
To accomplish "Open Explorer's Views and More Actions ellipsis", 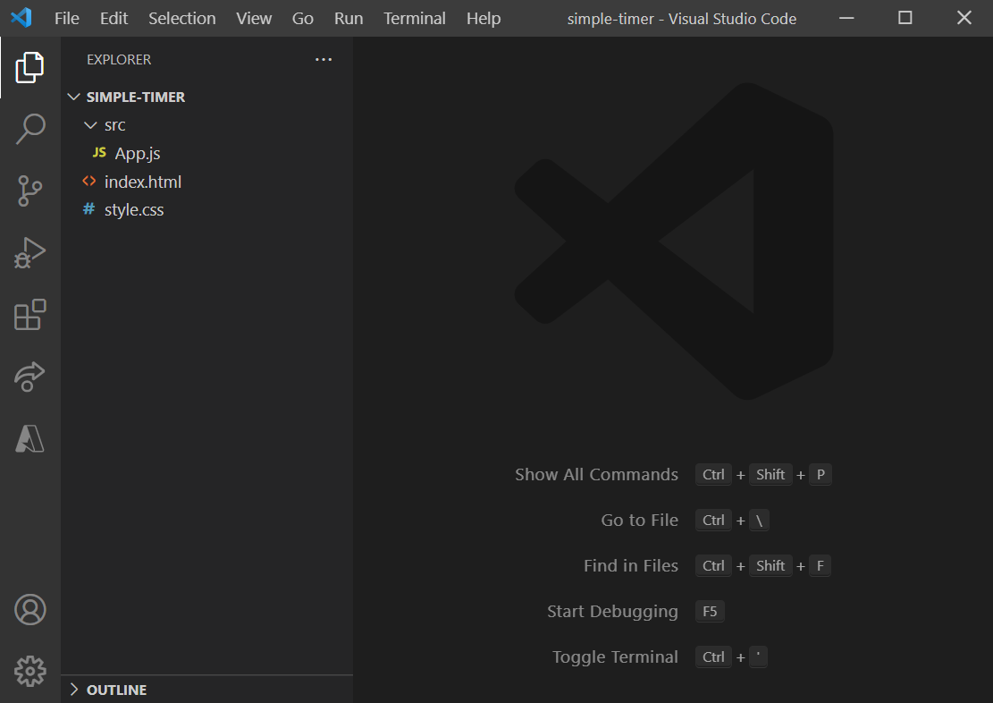I will click(x=323, y=60).
